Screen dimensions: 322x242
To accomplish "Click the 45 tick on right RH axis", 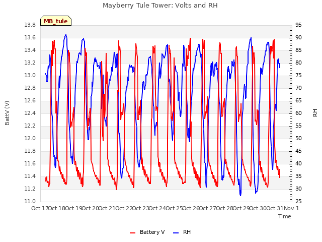I will tap(298, 151).
